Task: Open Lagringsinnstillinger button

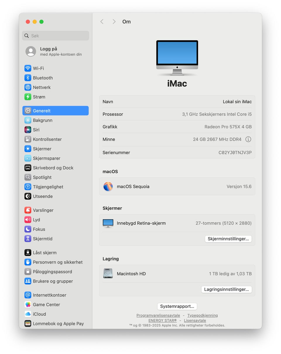Action: (x=226, y=289)
